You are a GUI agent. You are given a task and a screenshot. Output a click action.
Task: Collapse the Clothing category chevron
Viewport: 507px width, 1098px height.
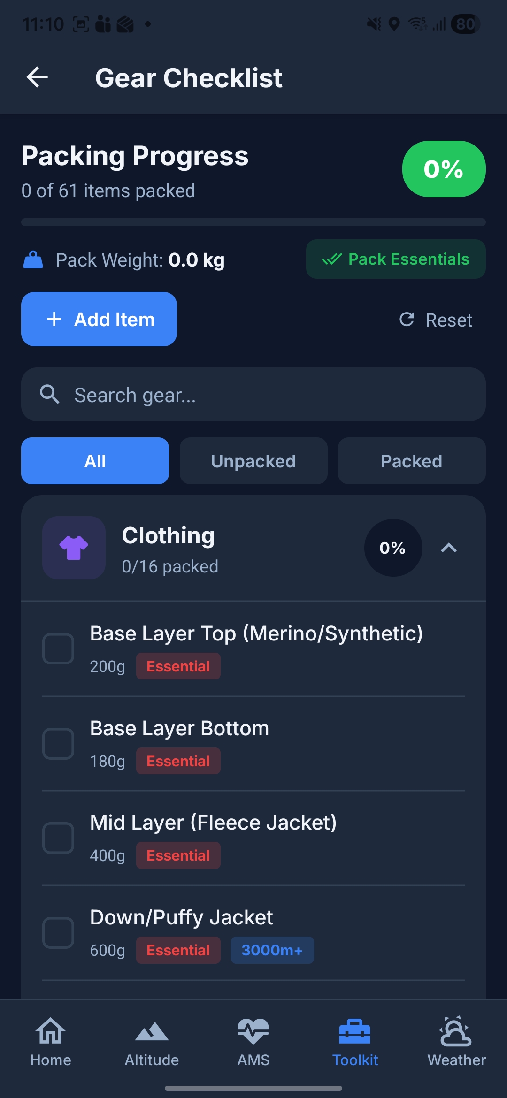pos(449,548)
